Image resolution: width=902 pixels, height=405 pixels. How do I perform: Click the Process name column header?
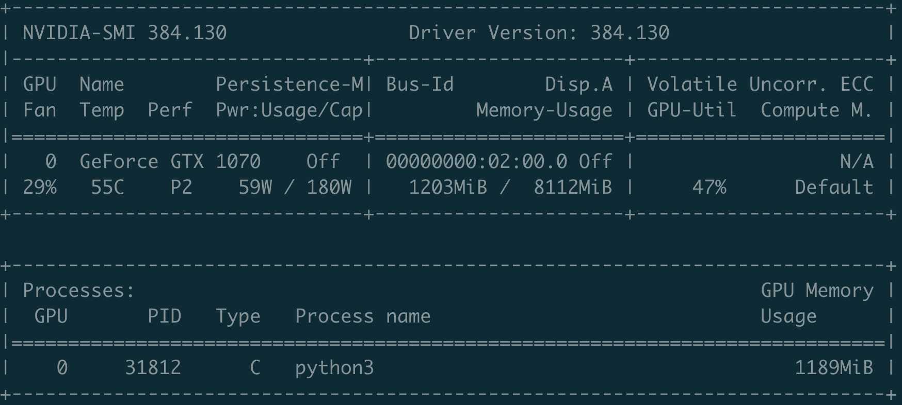(x=363, y=316)
